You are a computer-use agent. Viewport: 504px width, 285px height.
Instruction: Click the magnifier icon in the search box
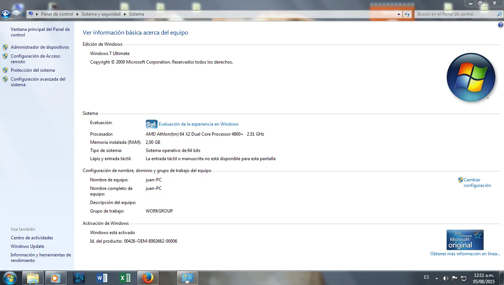tap(499, 14)
